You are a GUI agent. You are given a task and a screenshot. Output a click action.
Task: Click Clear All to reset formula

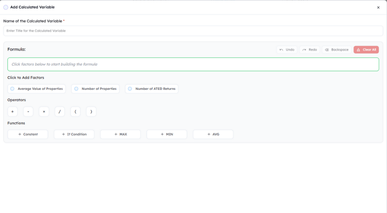366,50
